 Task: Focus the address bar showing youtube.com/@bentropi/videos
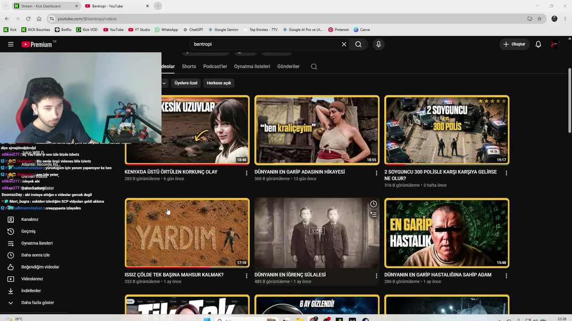tap(286, 19)
